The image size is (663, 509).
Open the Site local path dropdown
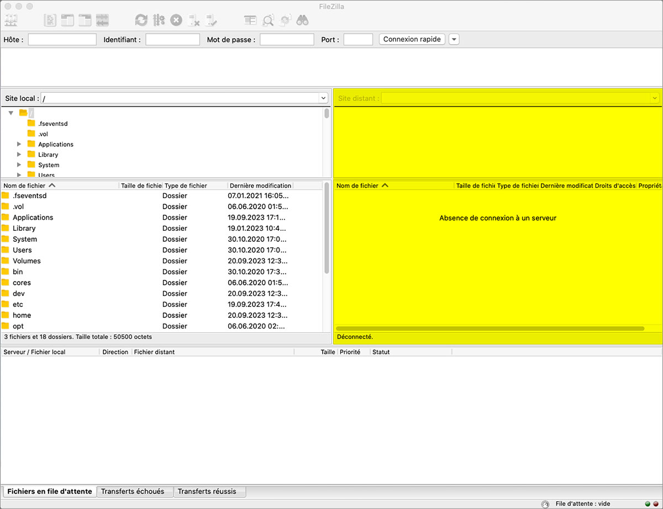(x=323, y=98)
